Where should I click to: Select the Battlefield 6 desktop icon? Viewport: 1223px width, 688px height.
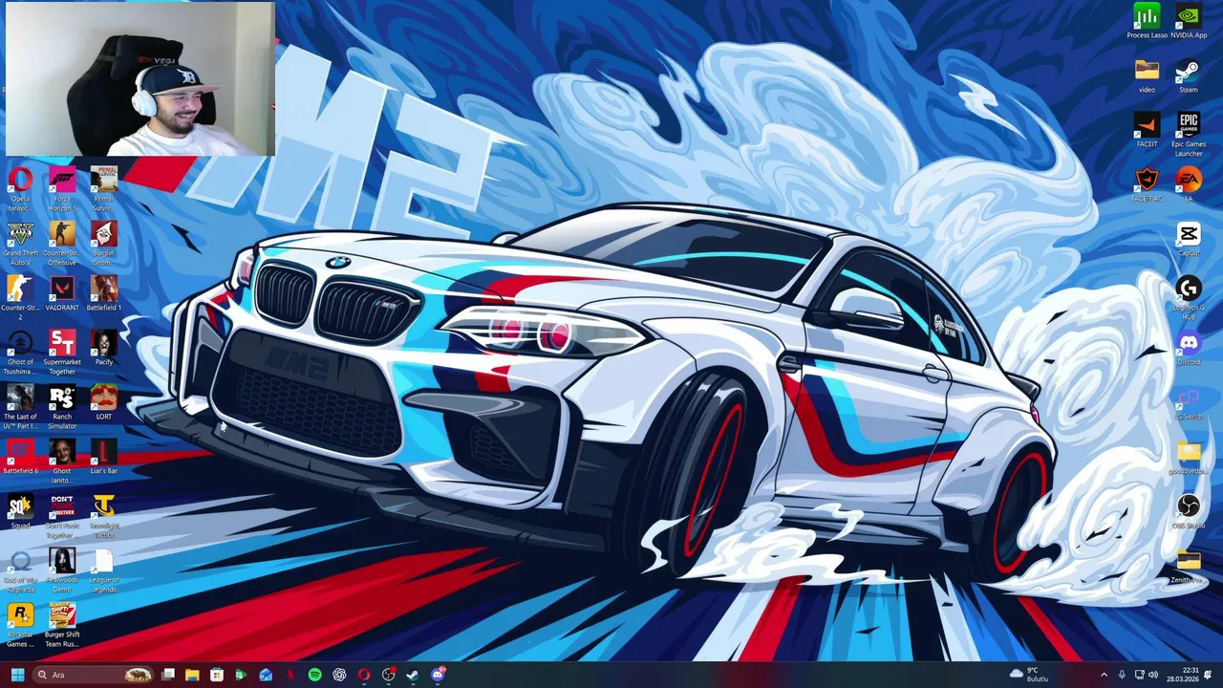(x=20, y=457)
